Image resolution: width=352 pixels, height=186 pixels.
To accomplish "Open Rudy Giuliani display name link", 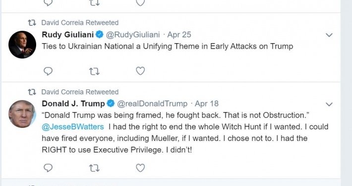I will pyautogui.click(x=67, y=35).
